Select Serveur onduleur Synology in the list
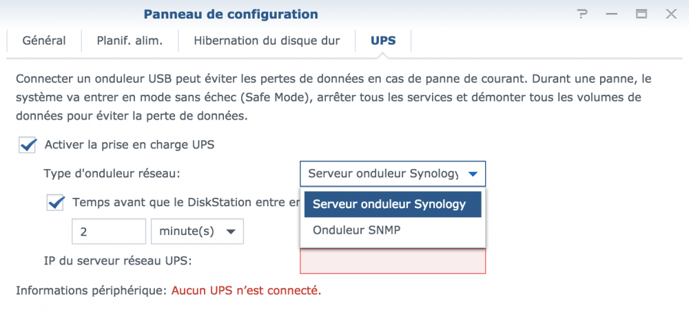 [389, 204]
